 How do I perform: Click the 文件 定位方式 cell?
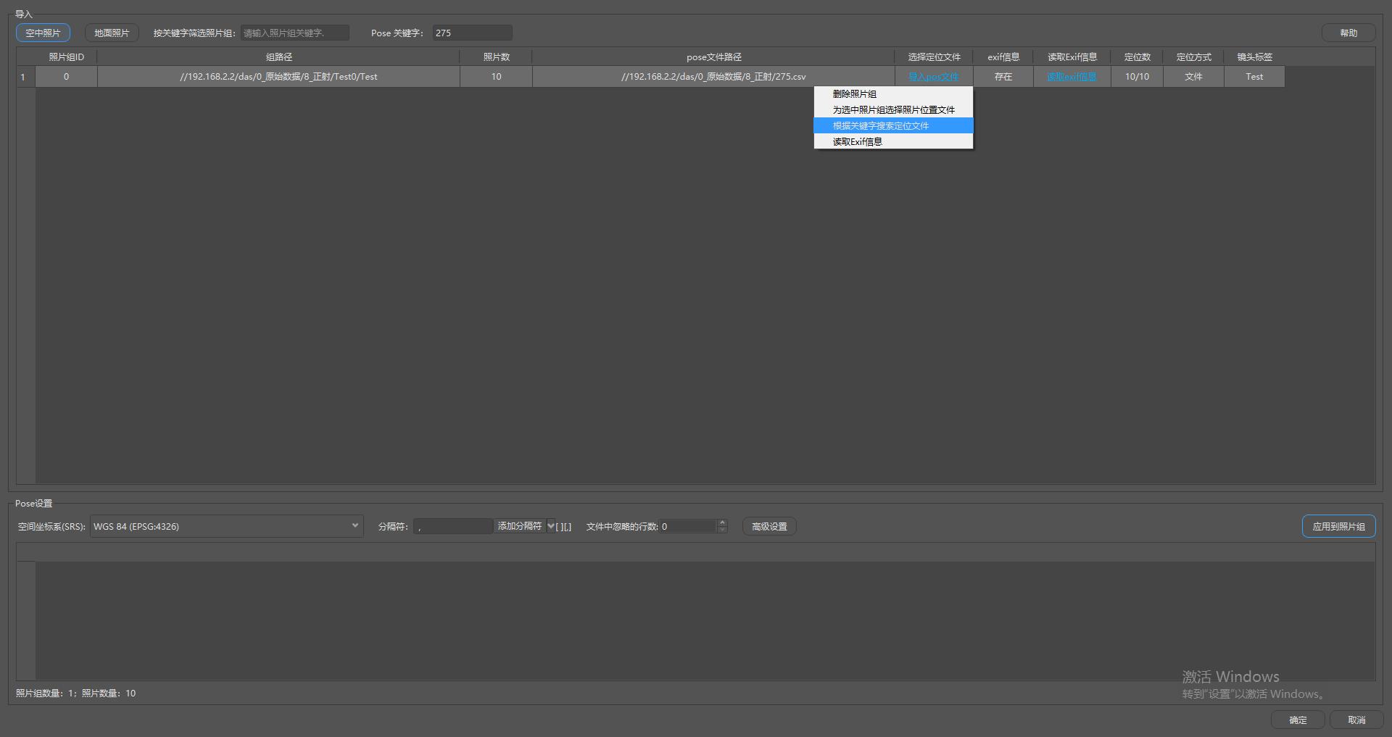(x=1194, y=77)
